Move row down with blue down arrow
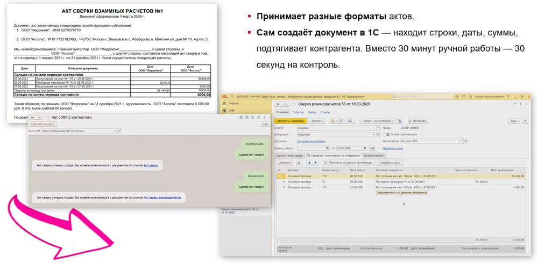Screen dimensions: 538x263 pos(316,163)
